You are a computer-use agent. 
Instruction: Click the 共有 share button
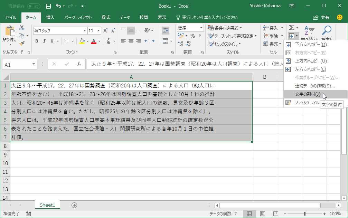[x=321, y=18]
